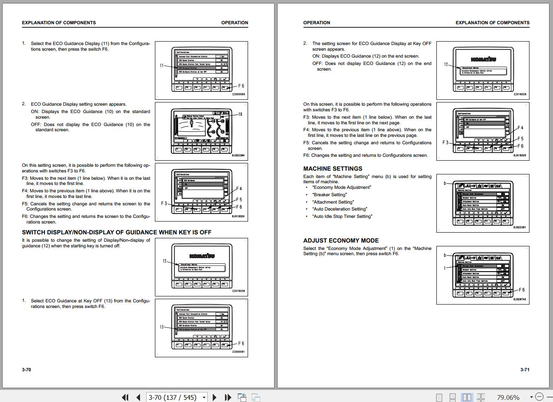The height and width of the screenshot is (402, 553).
Task: Click the MACHINE SETTINGS heading
Action: [333, 169]
